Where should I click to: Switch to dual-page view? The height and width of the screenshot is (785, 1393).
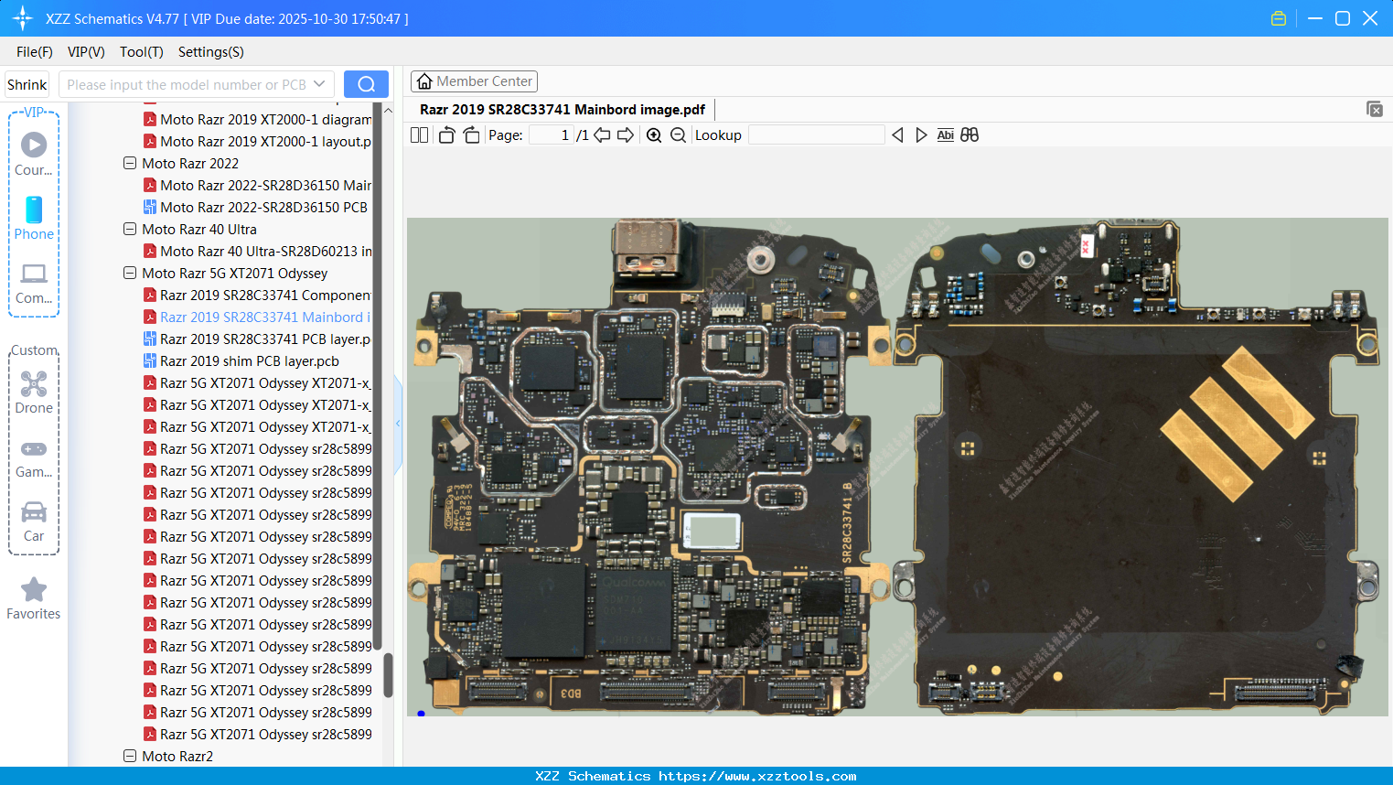point(419,134)
